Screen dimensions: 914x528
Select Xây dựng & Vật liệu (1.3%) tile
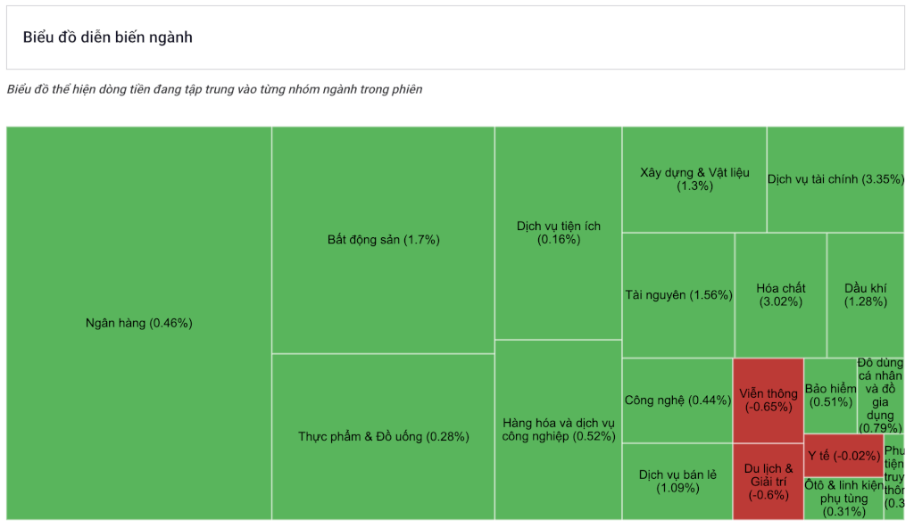694,179
